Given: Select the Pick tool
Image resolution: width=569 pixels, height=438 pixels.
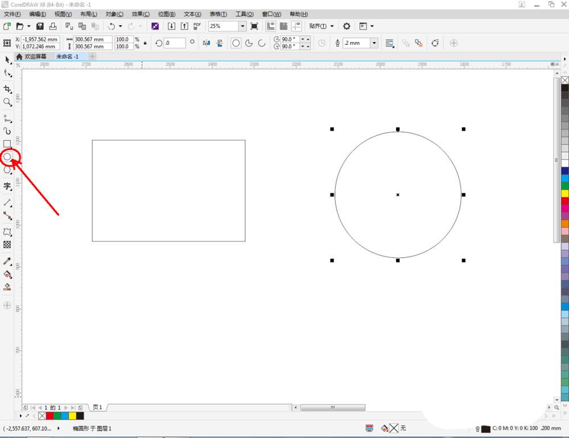Looking at the screenshot, I should pyautogui.click(x=7, y=60).
